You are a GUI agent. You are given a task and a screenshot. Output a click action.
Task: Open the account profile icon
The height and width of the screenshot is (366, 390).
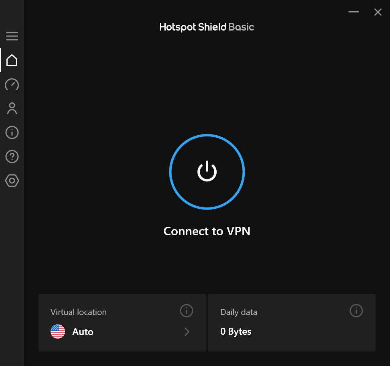coord(12,108)
